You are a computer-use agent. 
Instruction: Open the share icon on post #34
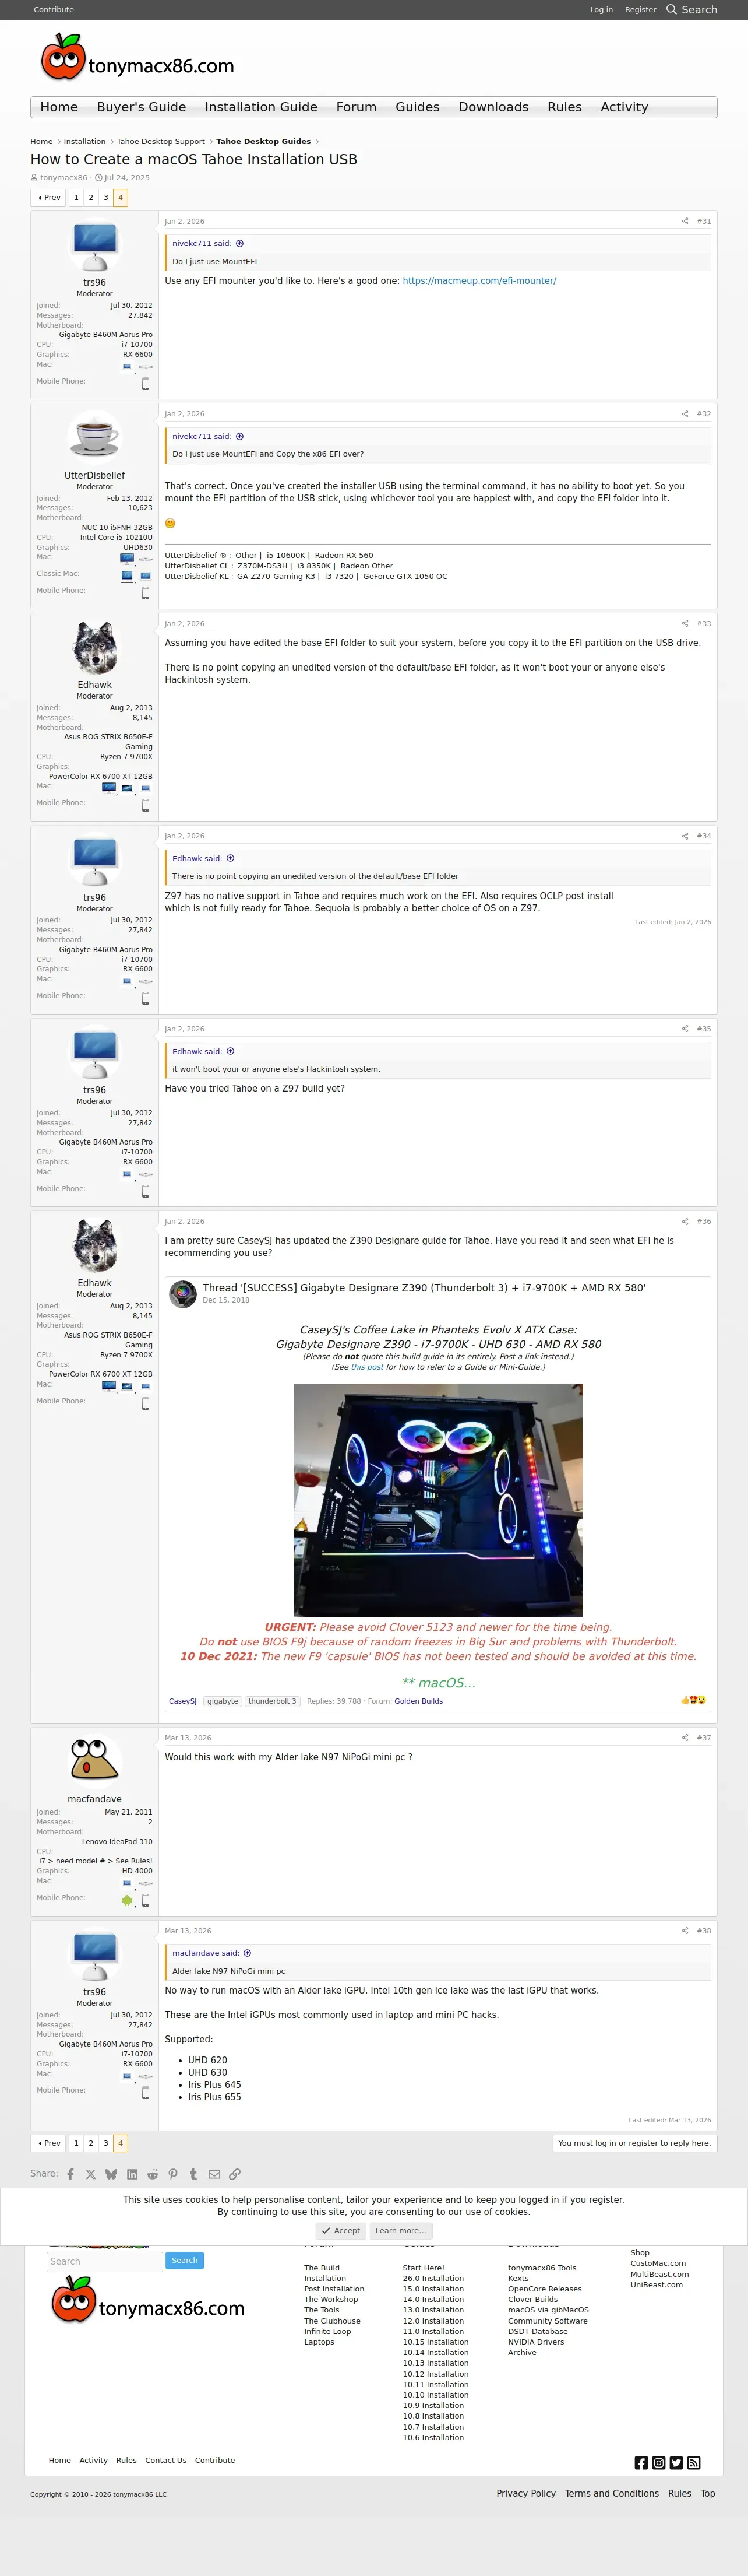(685, 836)
